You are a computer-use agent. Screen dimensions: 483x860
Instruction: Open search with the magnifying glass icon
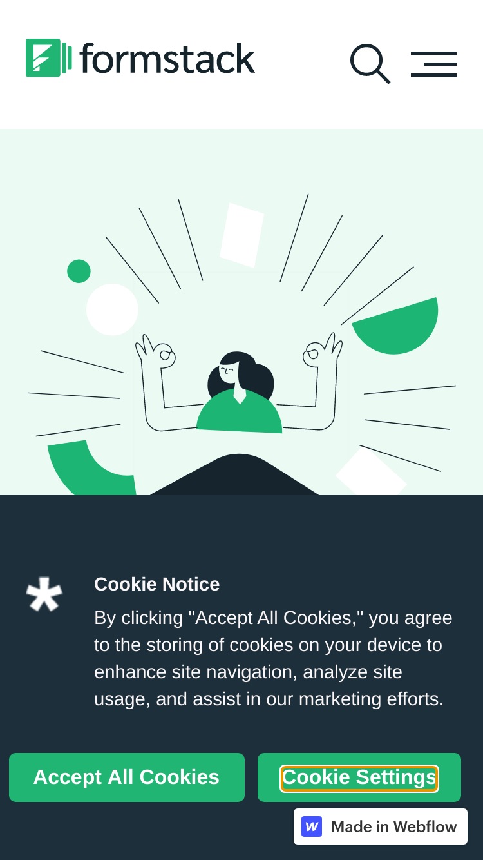(x=370, y=64)
